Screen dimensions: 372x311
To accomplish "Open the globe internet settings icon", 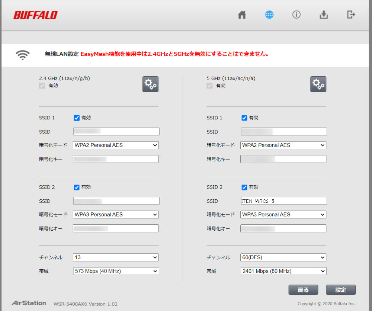I will pyautogui.click(x=269, y=15).
